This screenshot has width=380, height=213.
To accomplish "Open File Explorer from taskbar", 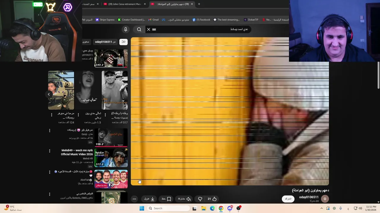I will tap(203, 208).
